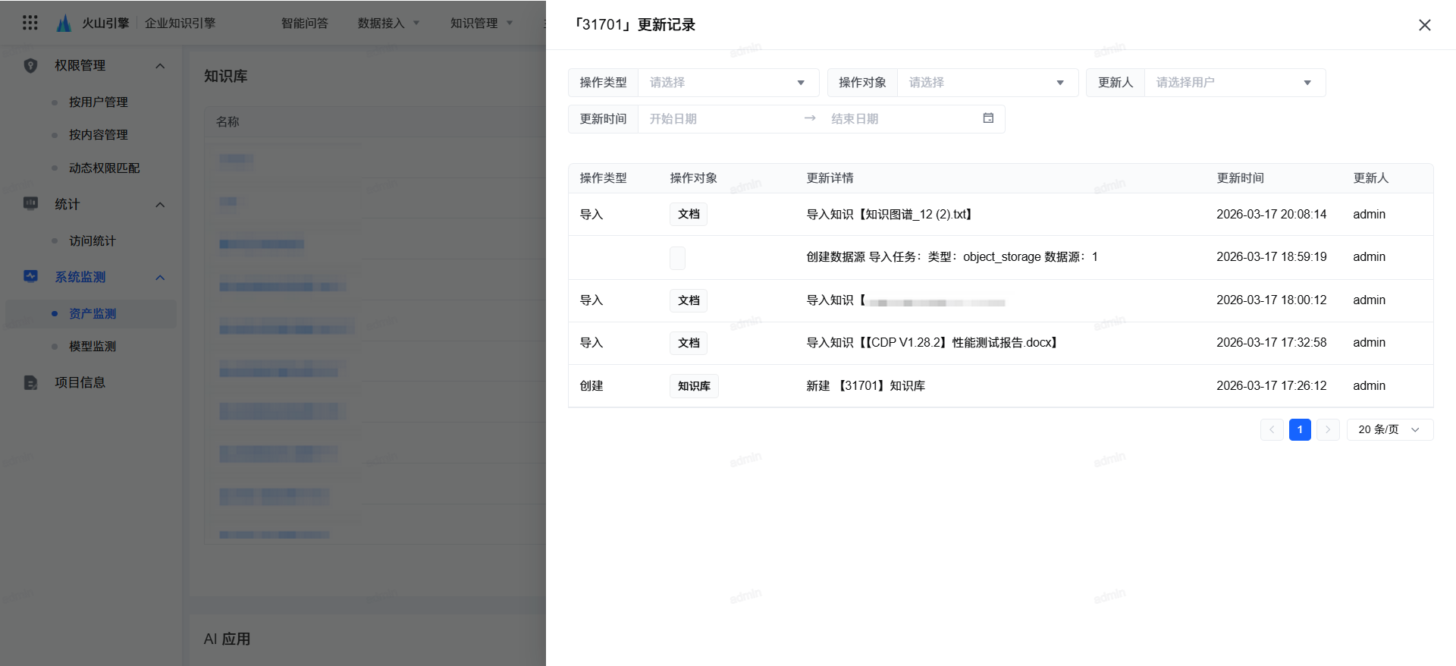1456x666 pixels.
Task: Open the 操作对象 filter dropdown
Action: pos(987,83)
